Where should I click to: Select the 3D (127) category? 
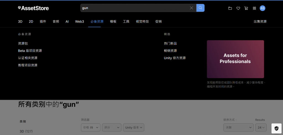(26, 131)
